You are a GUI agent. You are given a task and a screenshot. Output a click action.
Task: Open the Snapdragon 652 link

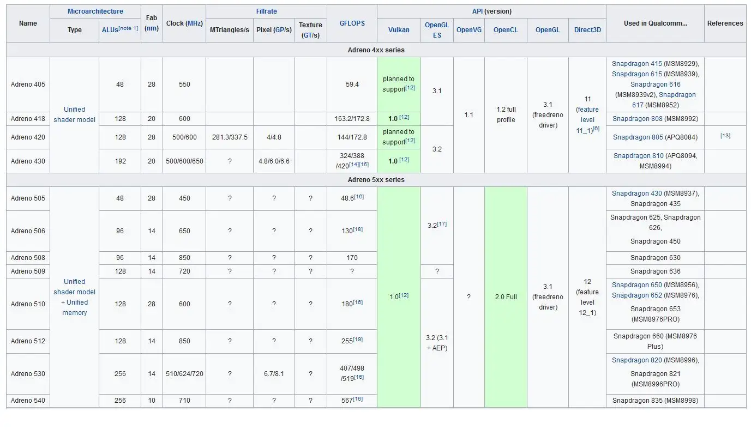click(637, 295)
